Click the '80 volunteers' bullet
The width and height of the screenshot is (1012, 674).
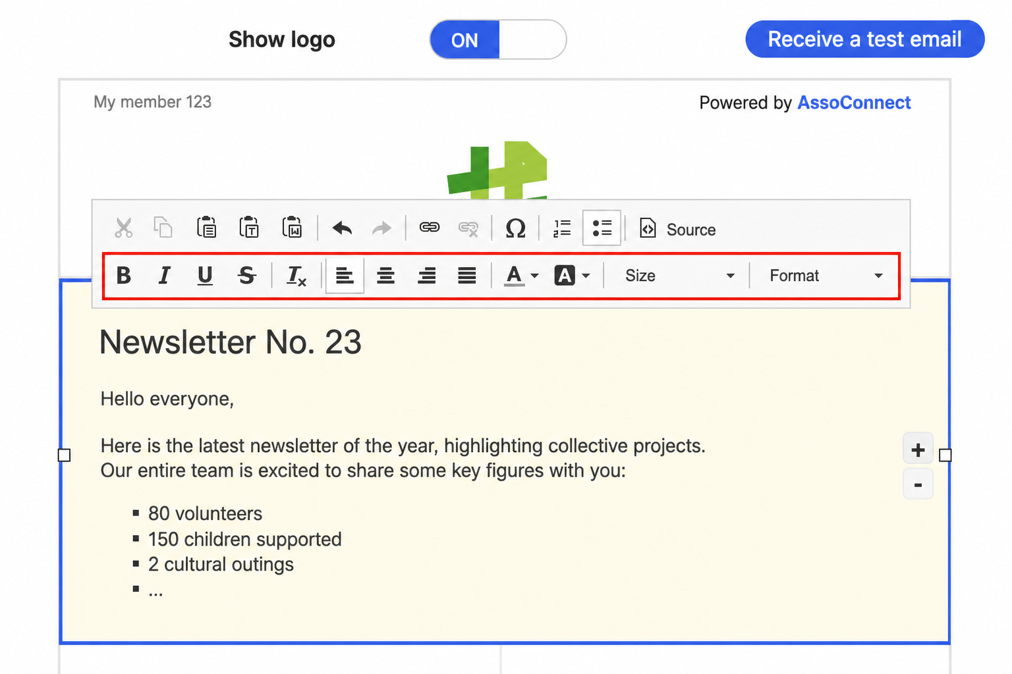[205, 513]
